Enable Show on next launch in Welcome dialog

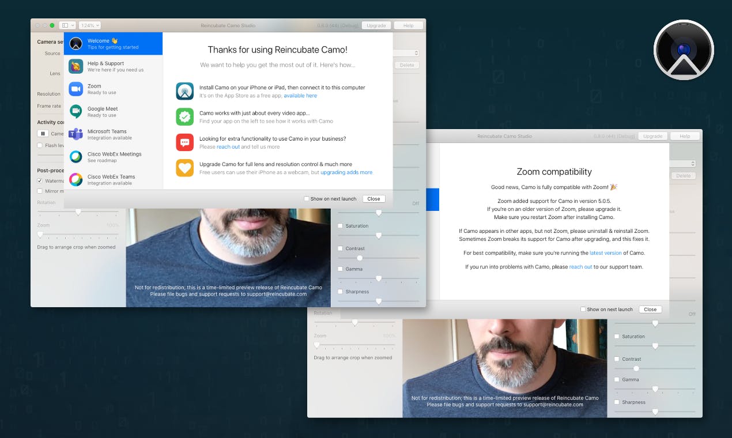click(x=307, y=199)
